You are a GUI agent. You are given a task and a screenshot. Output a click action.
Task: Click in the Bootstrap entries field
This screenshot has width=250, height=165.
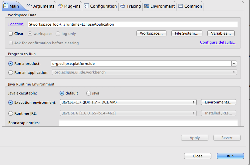coord(148,123)
